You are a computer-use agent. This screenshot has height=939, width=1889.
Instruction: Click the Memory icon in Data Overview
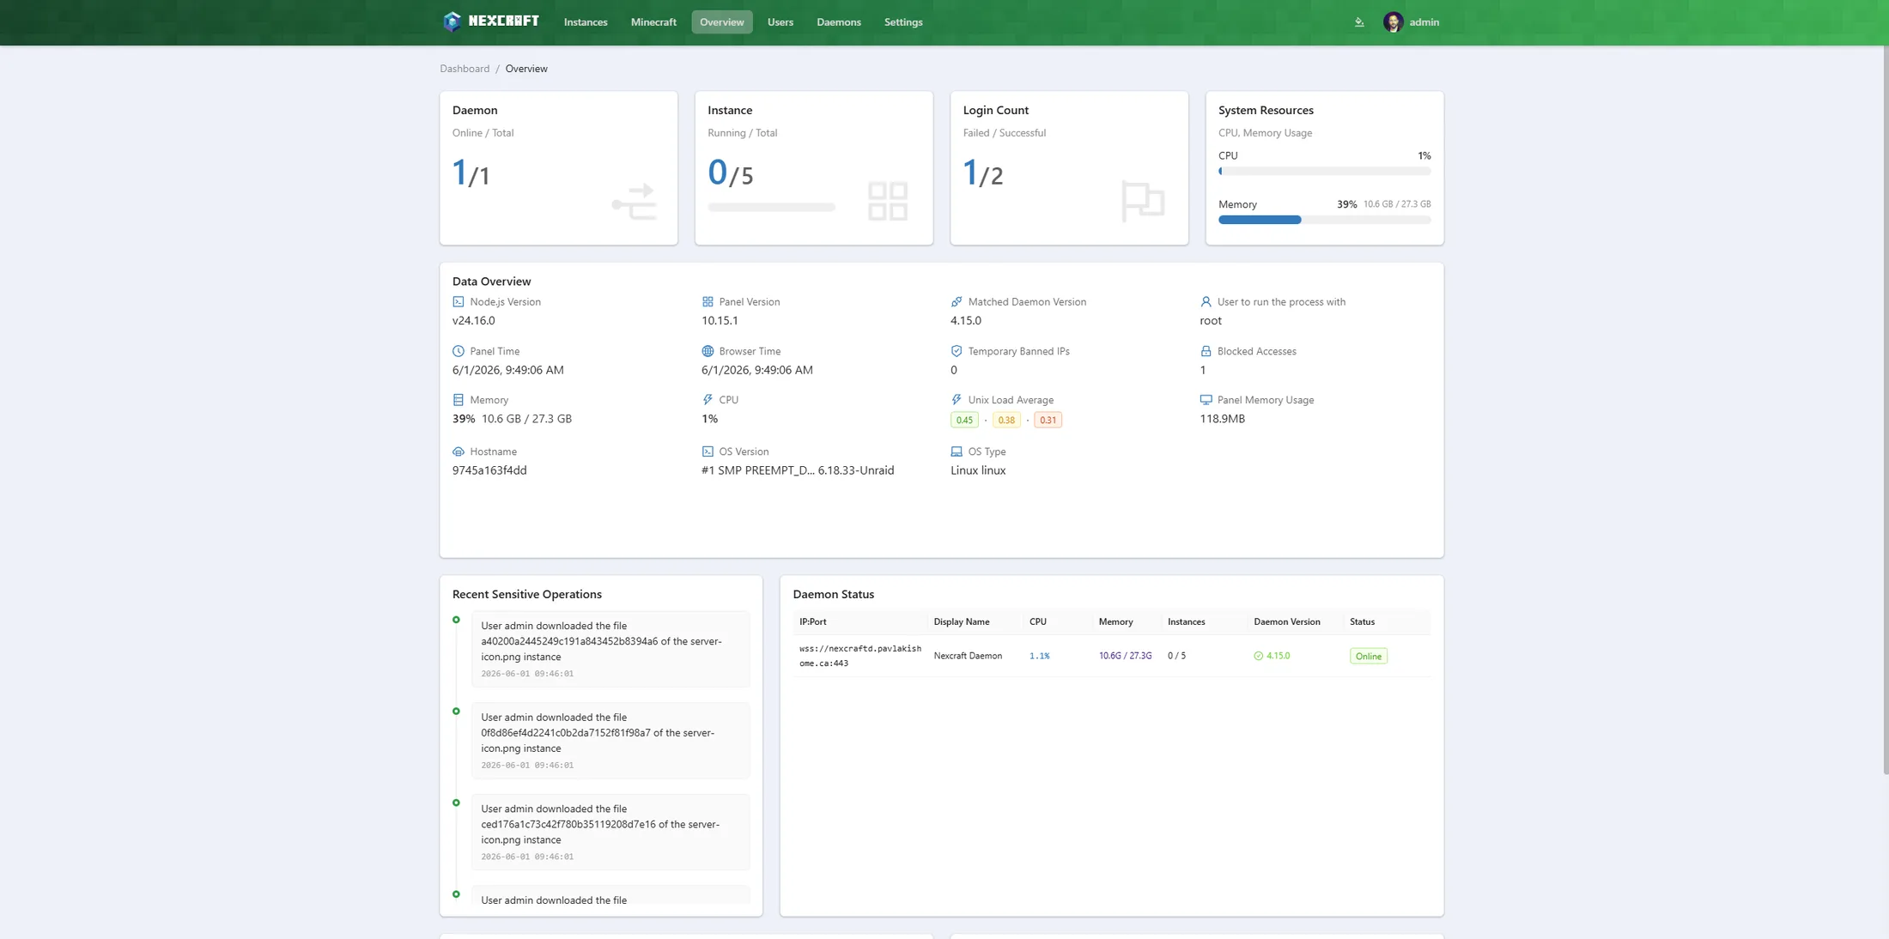(459, 400)
